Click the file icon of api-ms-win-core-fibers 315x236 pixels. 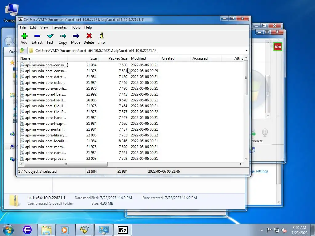[x=22, y=94]
